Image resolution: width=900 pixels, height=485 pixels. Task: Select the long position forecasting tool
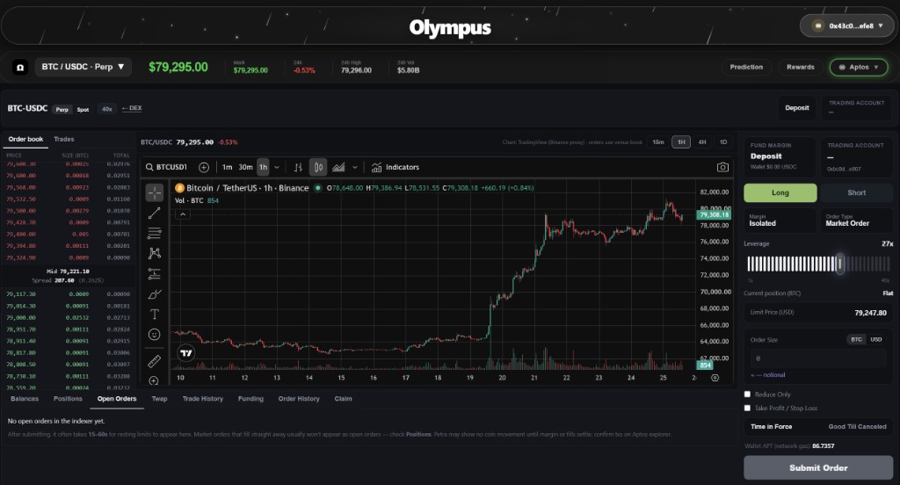pos(155,274)
